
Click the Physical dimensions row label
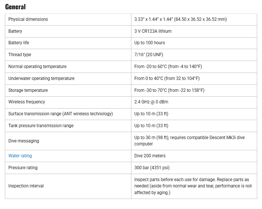coord(28,19)
